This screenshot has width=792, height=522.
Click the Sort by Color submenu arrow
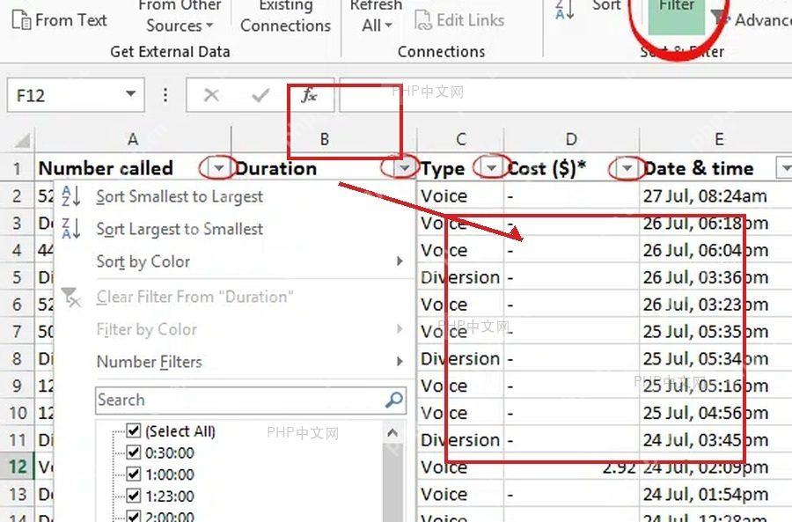[400, 261]
